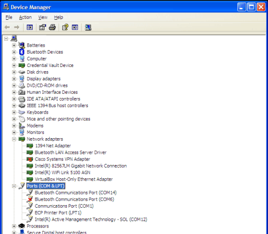Select the Ports (COM & LPT) label
The image size is (268, 234).
click(46, 186)
